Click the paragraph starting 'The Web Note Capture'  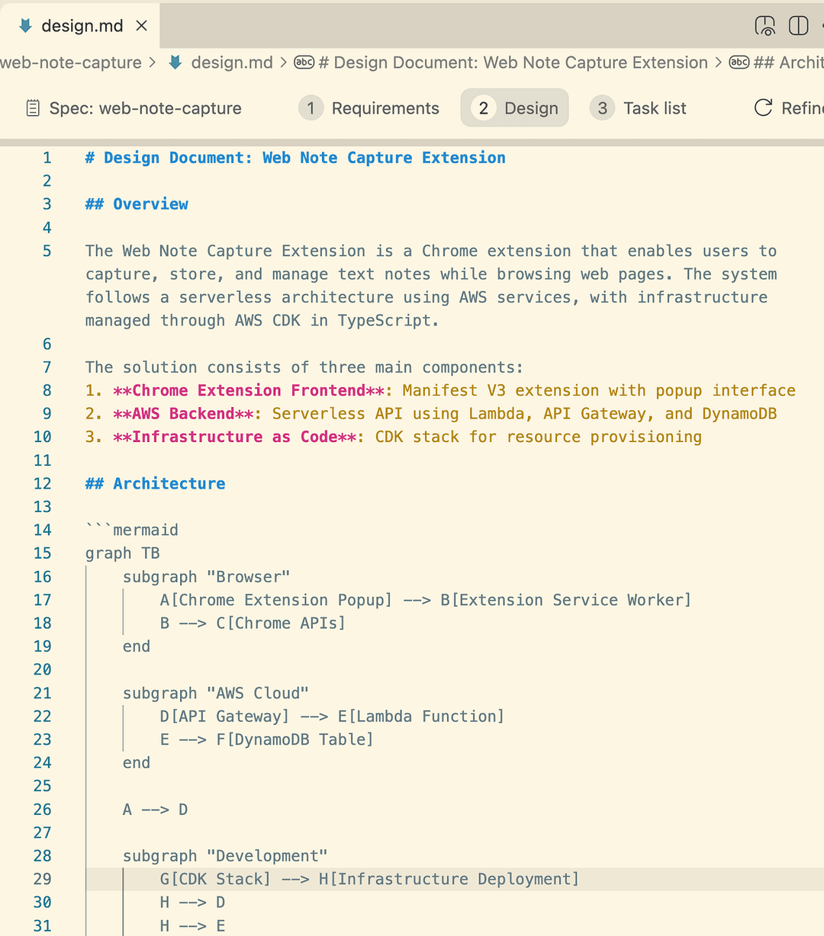point(431,286)
